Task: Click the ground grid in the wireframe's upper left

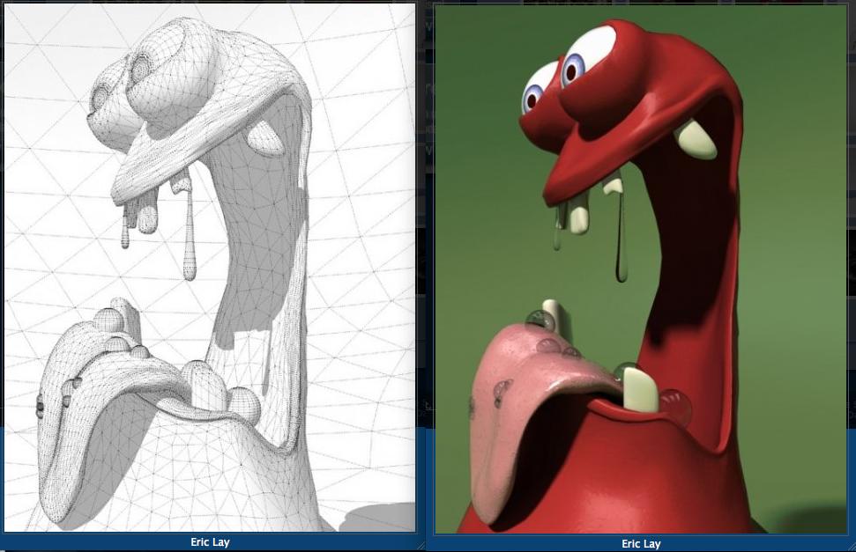Action: click(x=44, y=53)
